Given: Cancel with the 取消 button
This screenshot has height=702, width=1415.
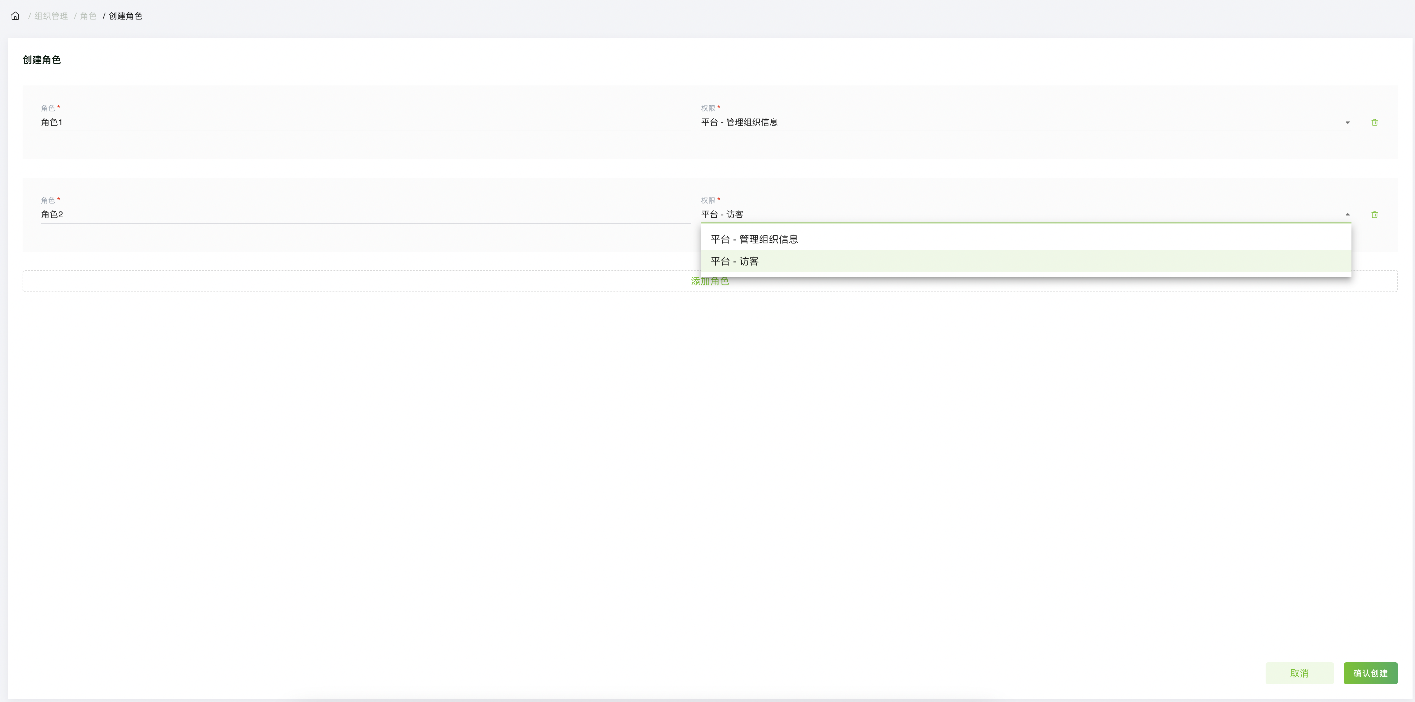Looking at the screenshot, I should click(x=1299, y=673).
